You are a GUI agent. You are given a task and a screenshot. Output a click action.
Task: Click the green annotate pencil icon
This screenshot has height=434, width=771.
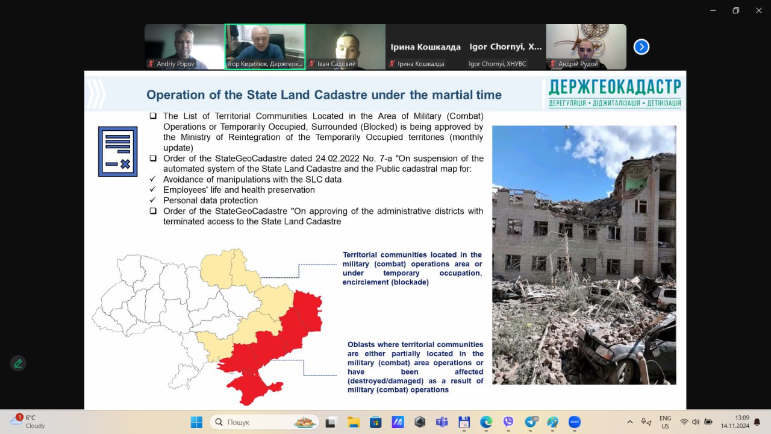click(18, 363)
